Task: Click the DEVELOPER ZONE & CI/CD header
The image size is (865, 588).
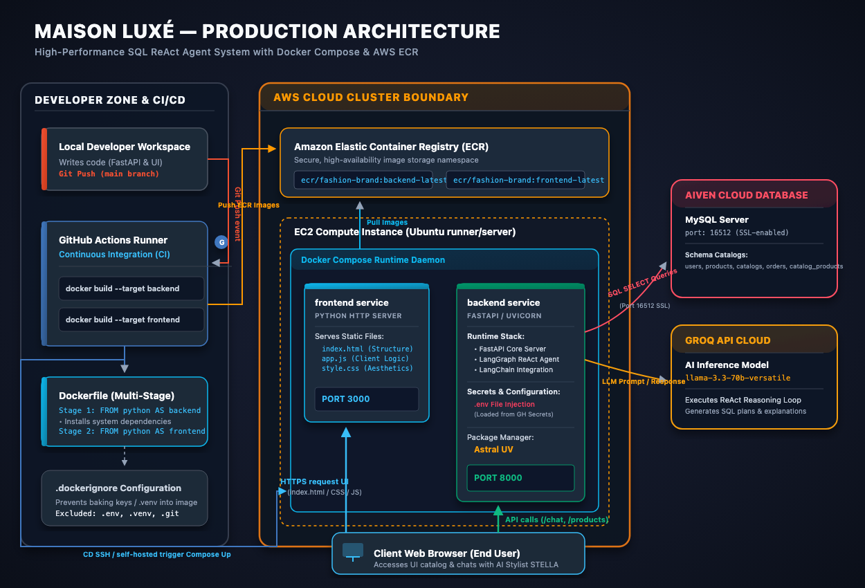Action: pos(110,100)
